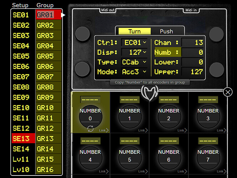Click the Chan value field showing 13
The width and height of the screenshot is (237, 178).
tap(192, 42)
